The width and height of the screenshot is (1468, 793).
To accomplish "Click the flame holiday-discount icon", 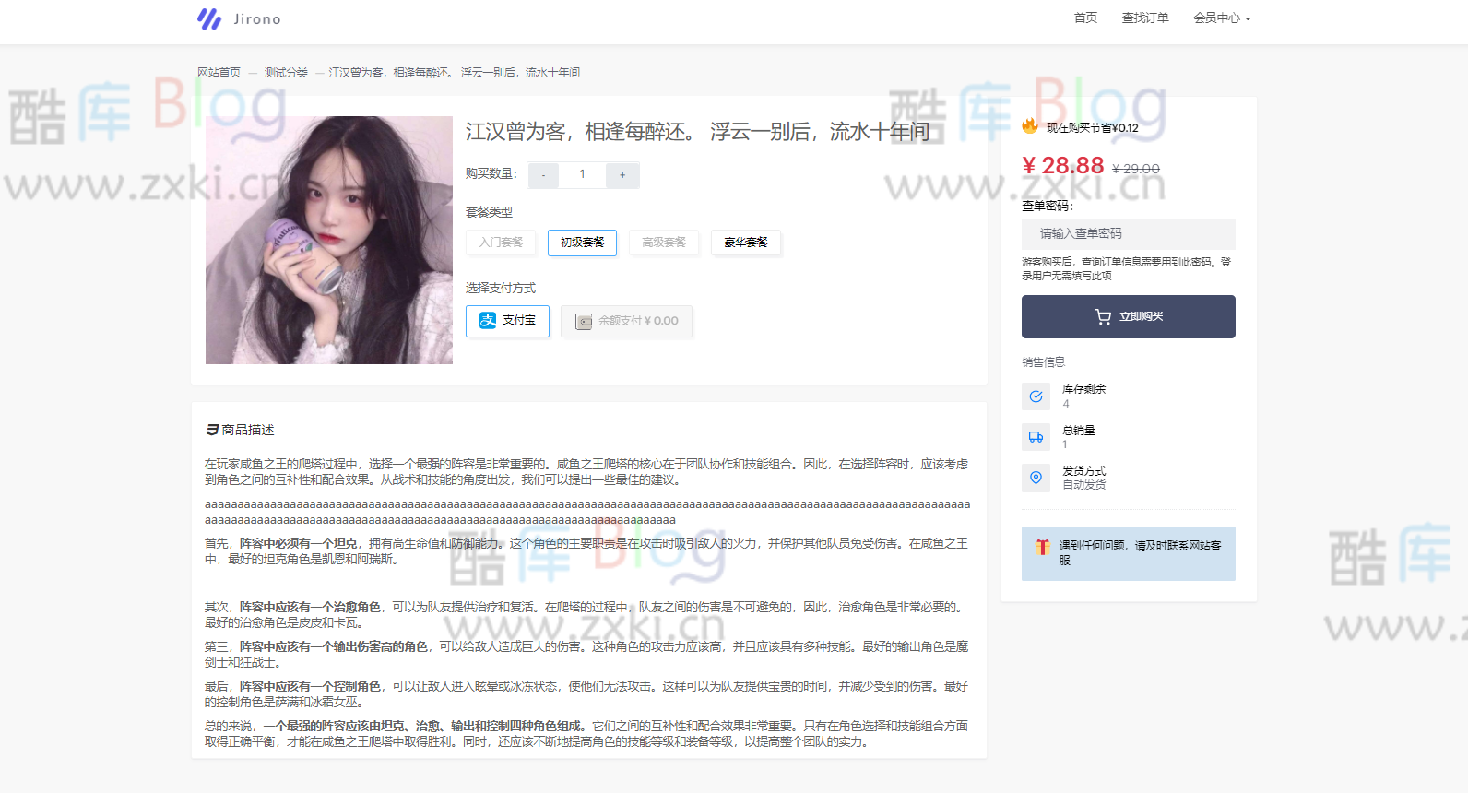I will 1030,126.
